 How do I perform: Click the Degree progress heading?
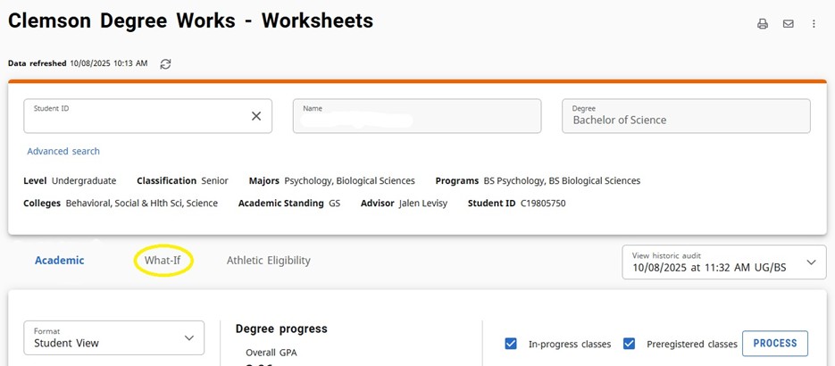click(281, 329)
